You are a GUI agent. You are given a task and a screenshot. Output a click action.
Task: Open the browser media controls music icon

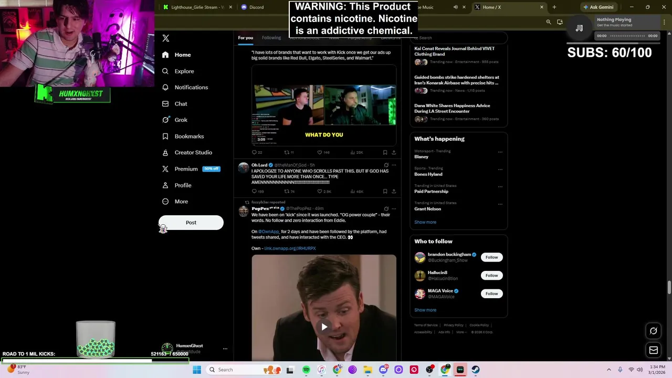pos(579,28)
